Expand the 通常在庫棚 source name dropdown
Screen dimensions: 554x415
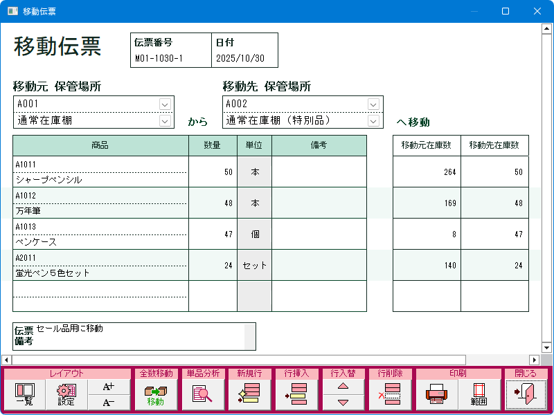pyautogui.click(x=165, y=120)
